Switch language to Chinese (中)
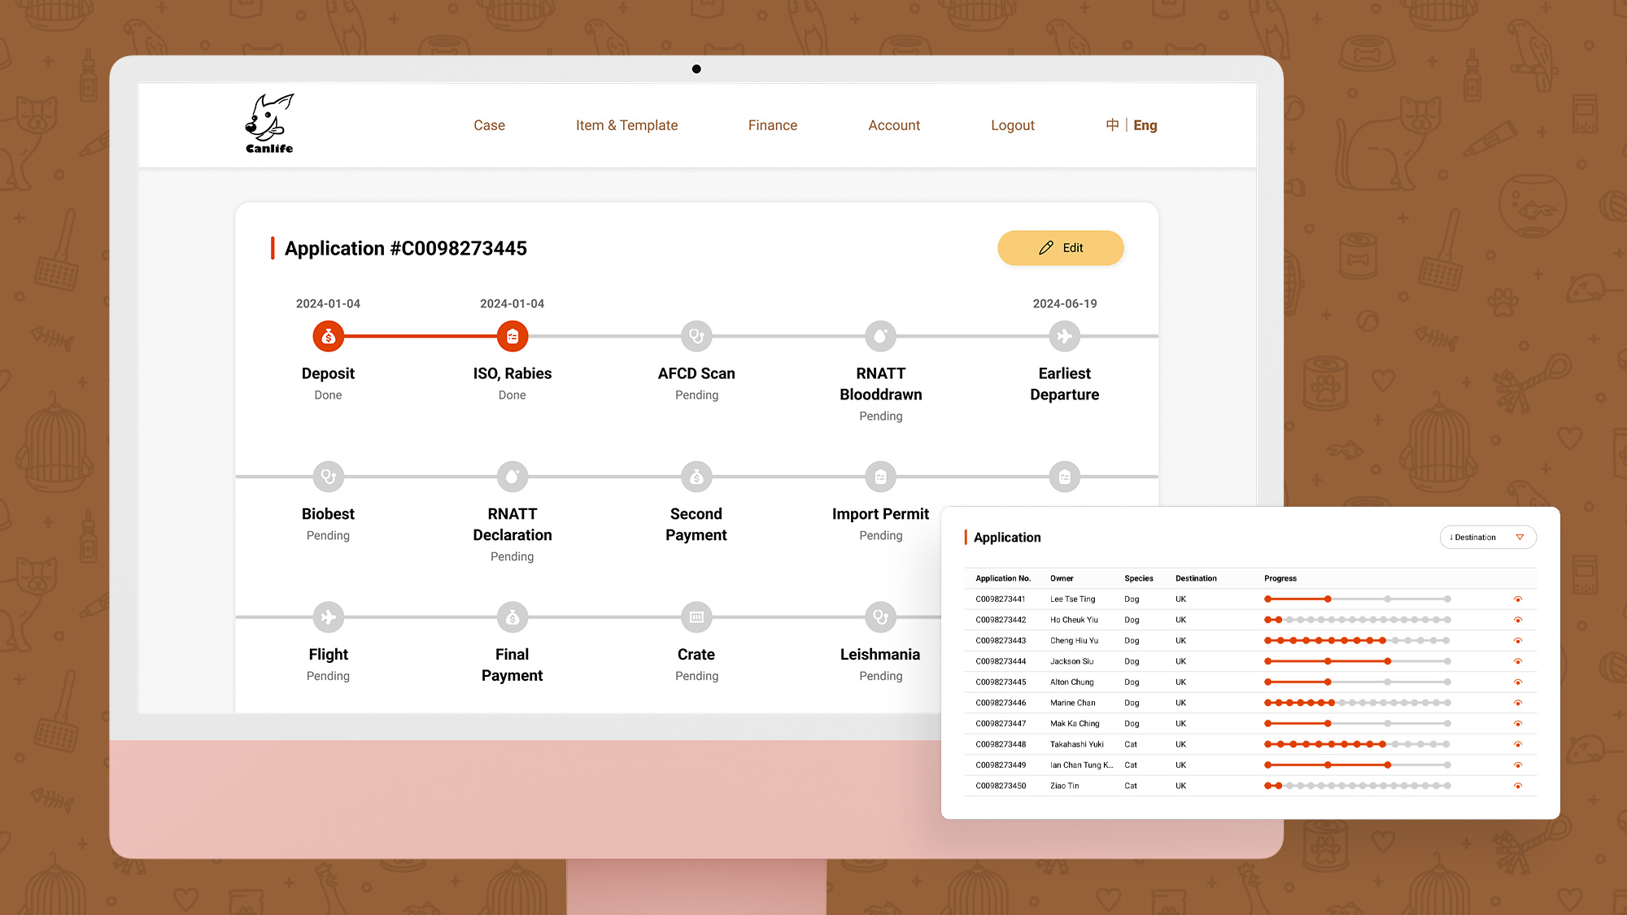The height and width of the screenshot is (915, 1627). click(x=1112, y=124)
